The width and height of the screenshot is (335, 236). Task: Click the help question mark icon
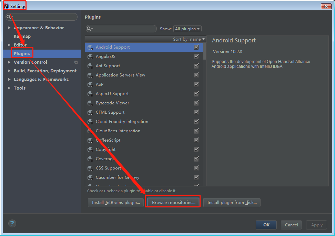(12, 223)
